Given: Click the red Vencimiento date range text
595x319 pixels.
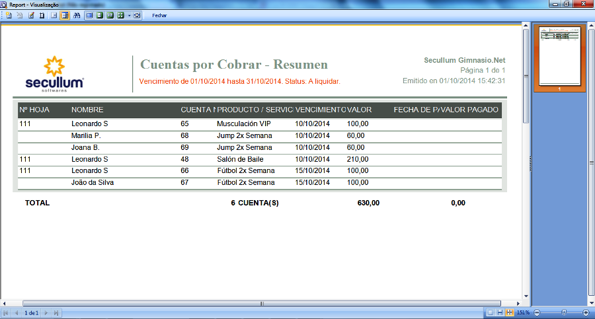Looking at the screenshot, I should click(239, 81).
